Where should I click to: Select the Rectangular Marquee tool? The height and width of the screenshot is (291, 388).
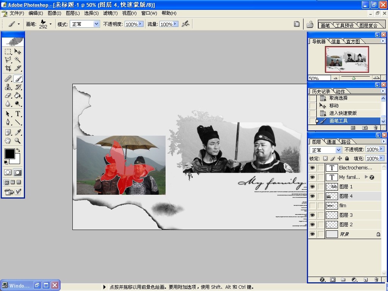coord(8,52)
